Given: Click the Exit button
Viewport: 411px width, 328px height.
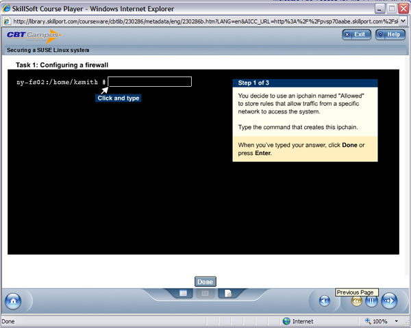Looking at the screenshot, I should tap(356, 34).
